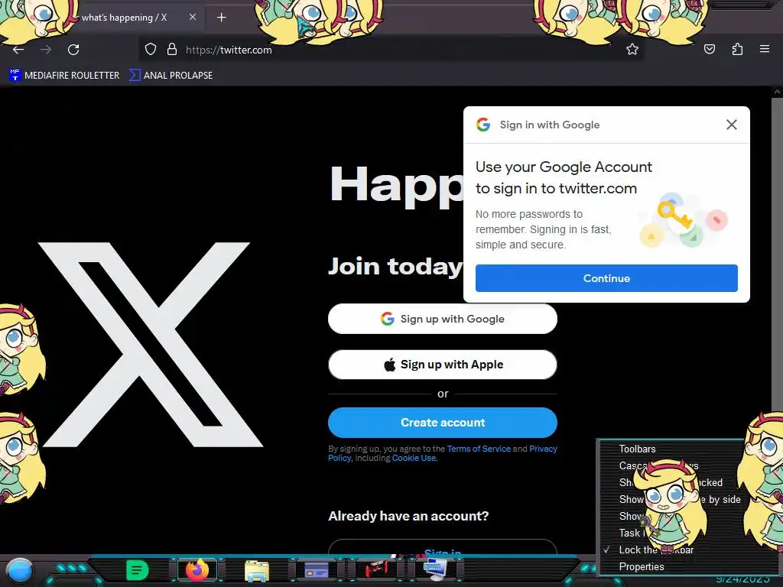
Task: Open the purple card app in taskbar
Action: (316, 570)
